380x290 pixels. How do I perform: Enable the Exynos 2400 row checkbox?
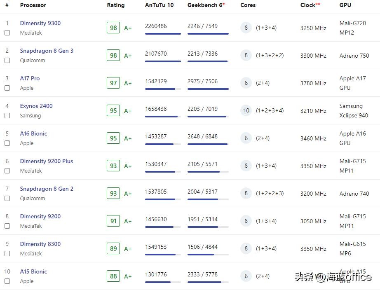pos(7,116)
